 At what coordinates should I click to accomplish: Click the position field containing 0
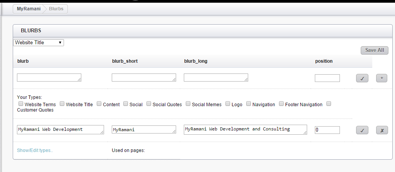tap(327, 130)
